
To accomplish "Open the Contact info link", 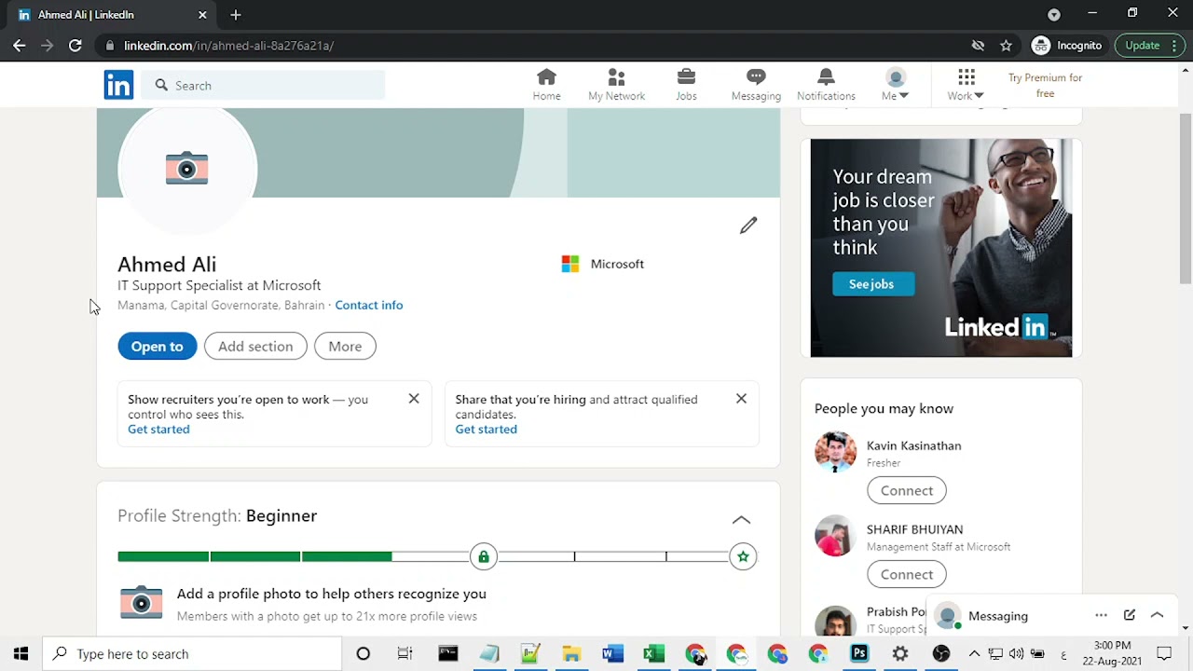I will [369, 305].
